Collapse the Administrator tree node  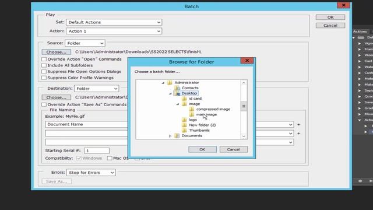[163, 83]
